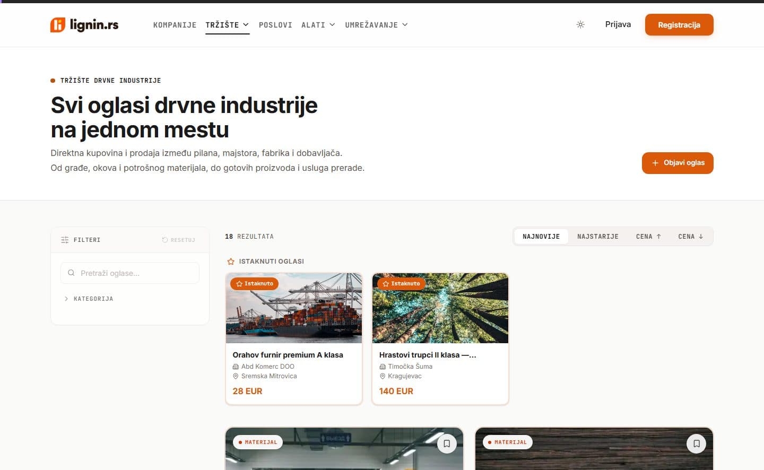Screen dimensions: 764x470
Task: Click the filter sliders icon beside Filteri
Action: [x=65, y=240]
